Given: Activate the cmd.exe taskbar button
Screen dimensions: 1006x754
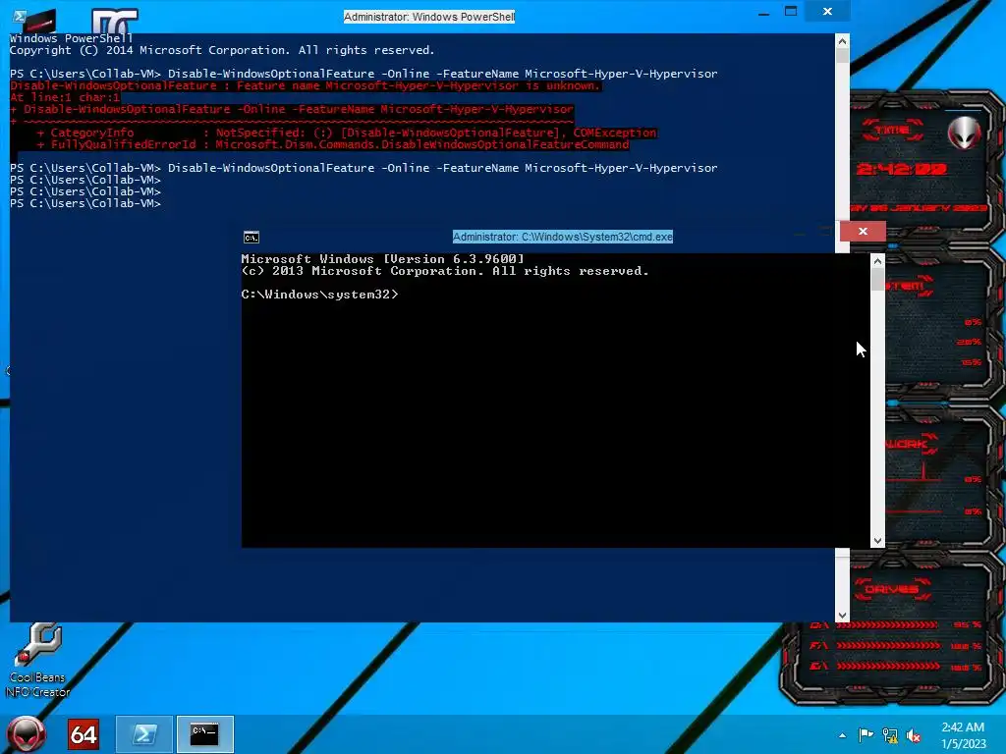Looking at the screenshot, I should click(204, 734).
